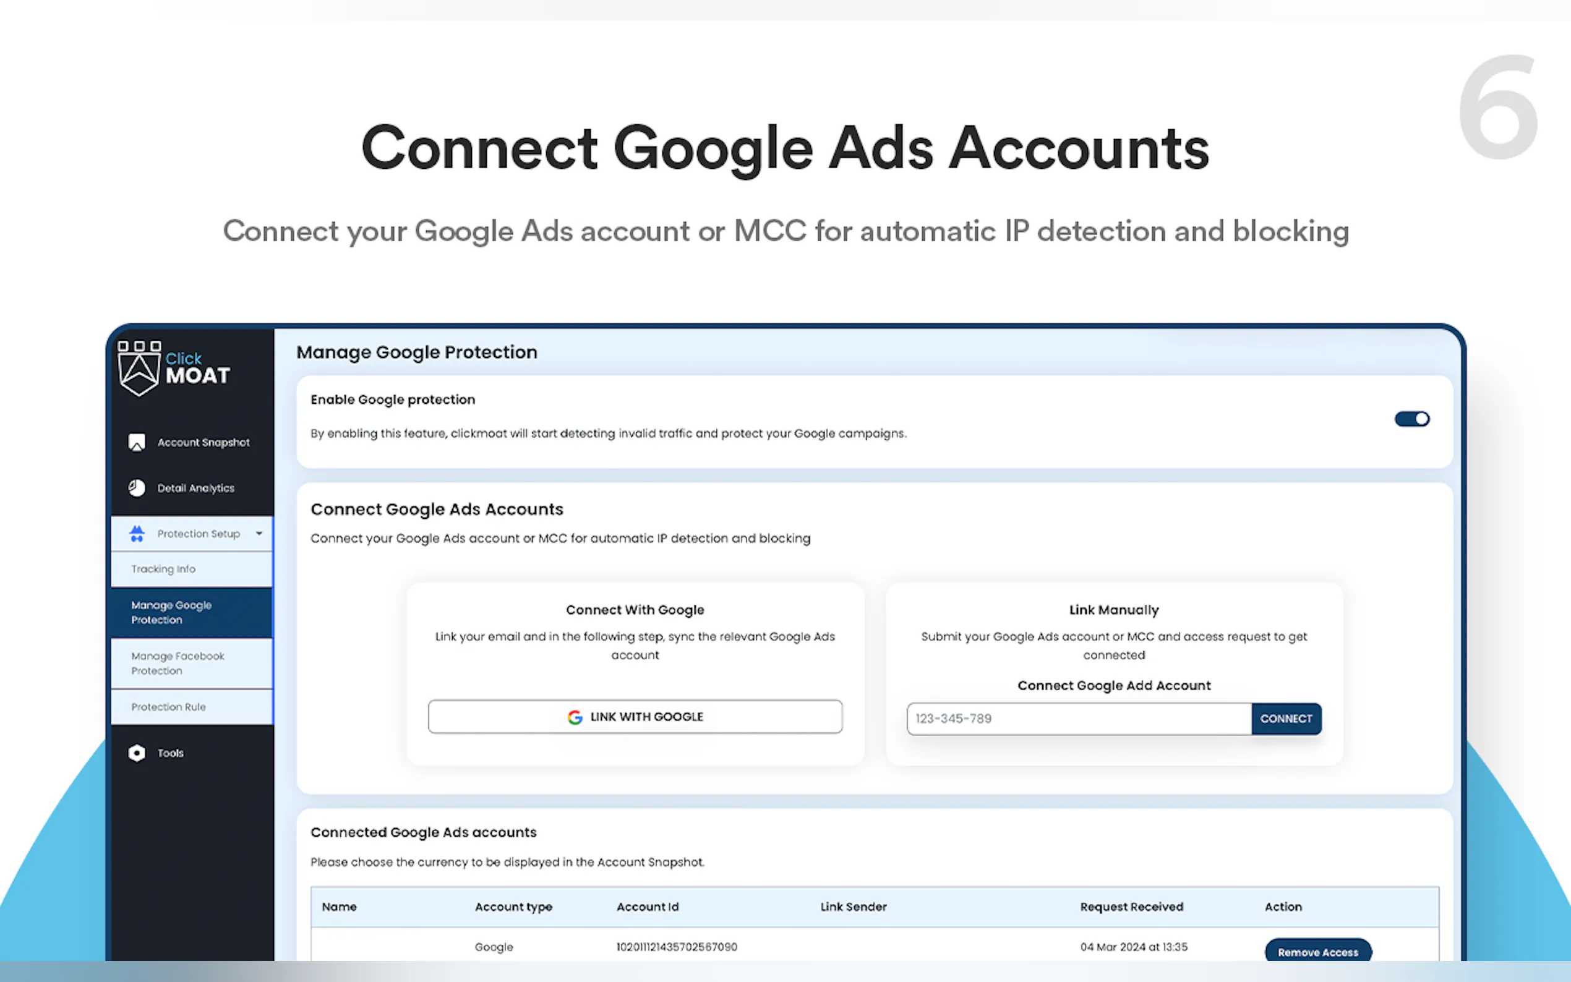Open Detail Analytics in sidebar
The image size is (1571, 982).
[x=195, y=488]
